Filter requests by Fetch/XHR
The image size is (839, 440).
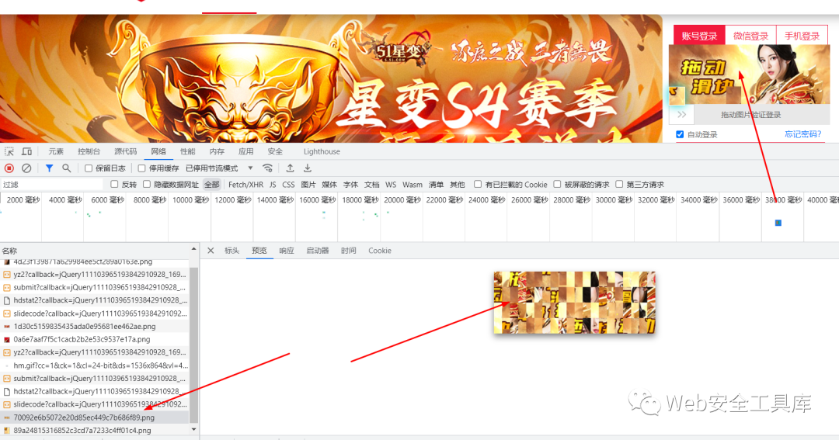pyautogui.click(x=245, y=185)
